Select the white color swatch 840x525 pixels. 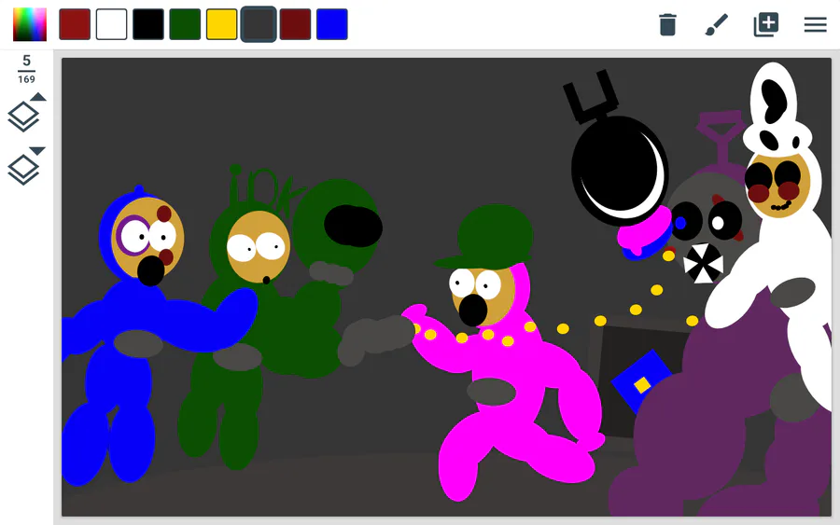pos(111,24)
